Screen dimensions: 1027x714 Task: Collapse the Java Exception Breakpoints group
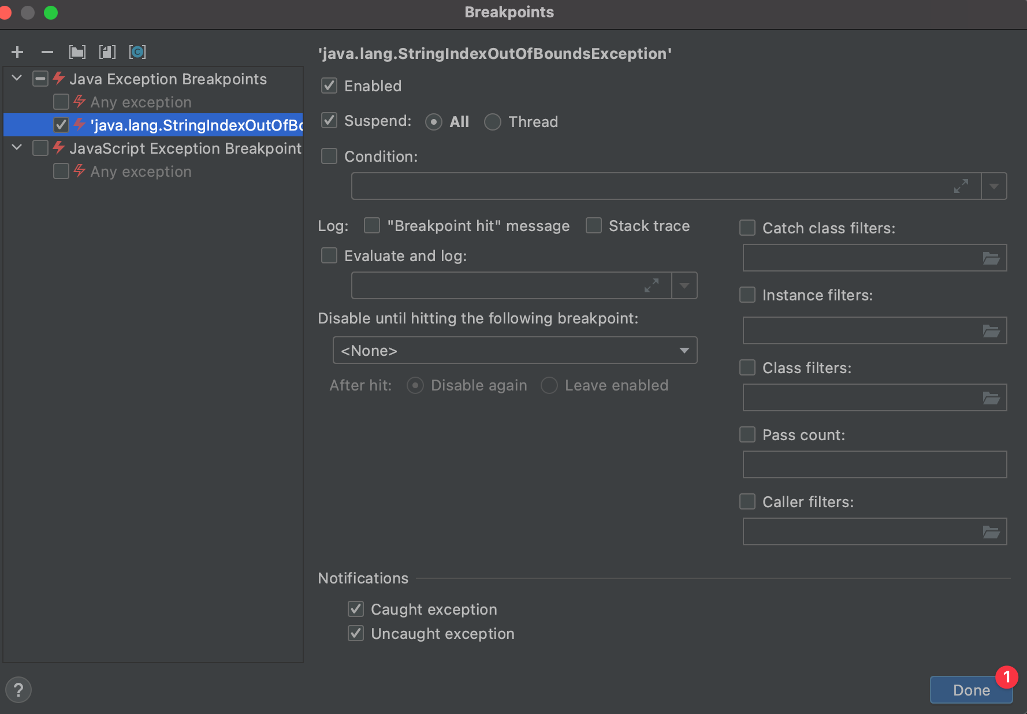coord(17,79)
